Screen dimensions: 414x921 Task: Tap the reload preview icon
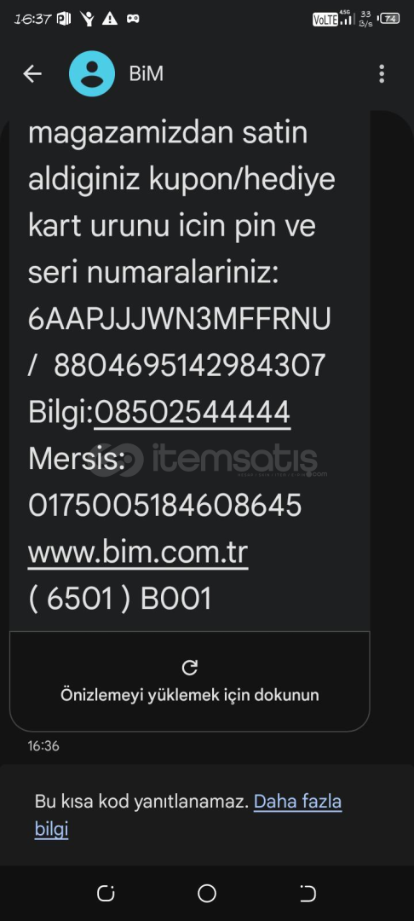click(x=190, y=668)
